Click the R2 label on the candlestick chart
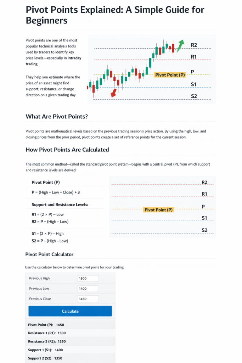Screen dimensions: 242x363 194,45
